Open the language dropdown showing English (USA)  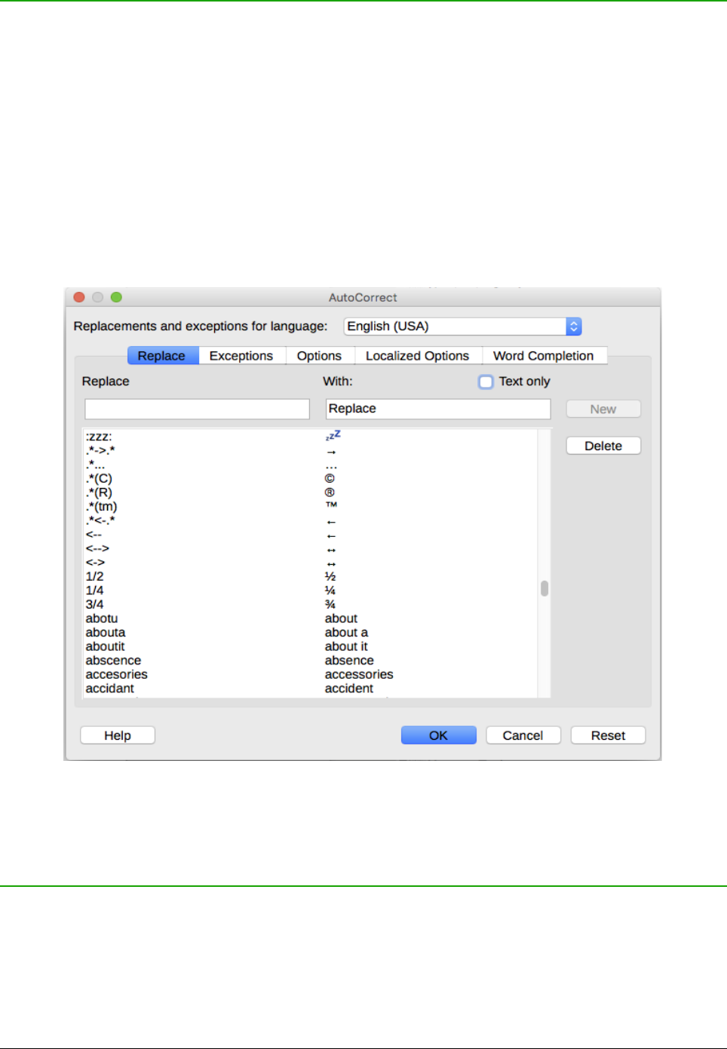(x=462, y=327)
